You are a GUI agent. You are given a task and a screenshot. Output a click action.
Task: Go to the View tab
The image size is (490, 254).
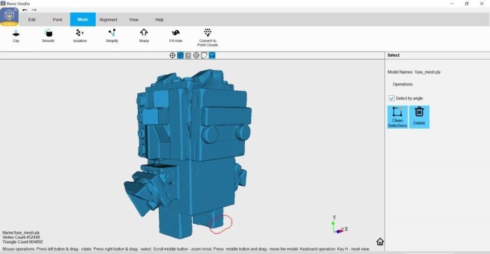(x=134, y=20)
